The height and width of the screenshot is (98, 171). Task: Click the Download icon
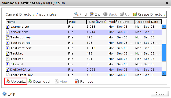30,81
